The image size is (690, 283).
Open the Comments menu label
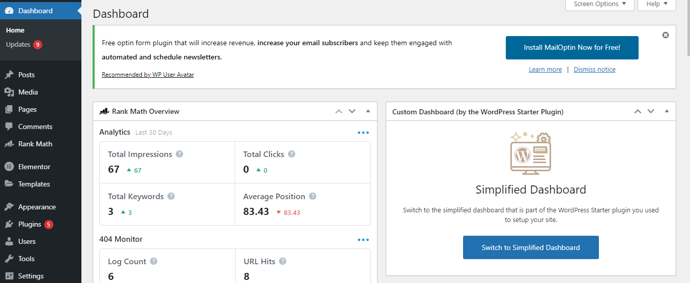click(x=35, y=127)
